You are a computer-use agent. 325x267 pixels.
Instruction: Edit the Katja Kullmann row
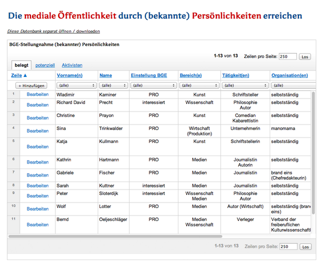coord(37,147)
